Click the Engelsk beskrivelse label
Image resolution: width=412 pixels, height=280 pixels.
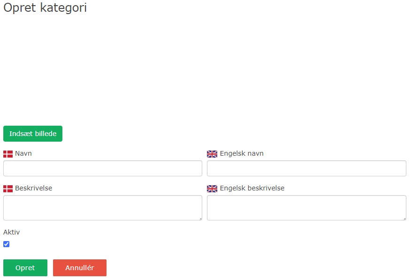click(251, 188)
